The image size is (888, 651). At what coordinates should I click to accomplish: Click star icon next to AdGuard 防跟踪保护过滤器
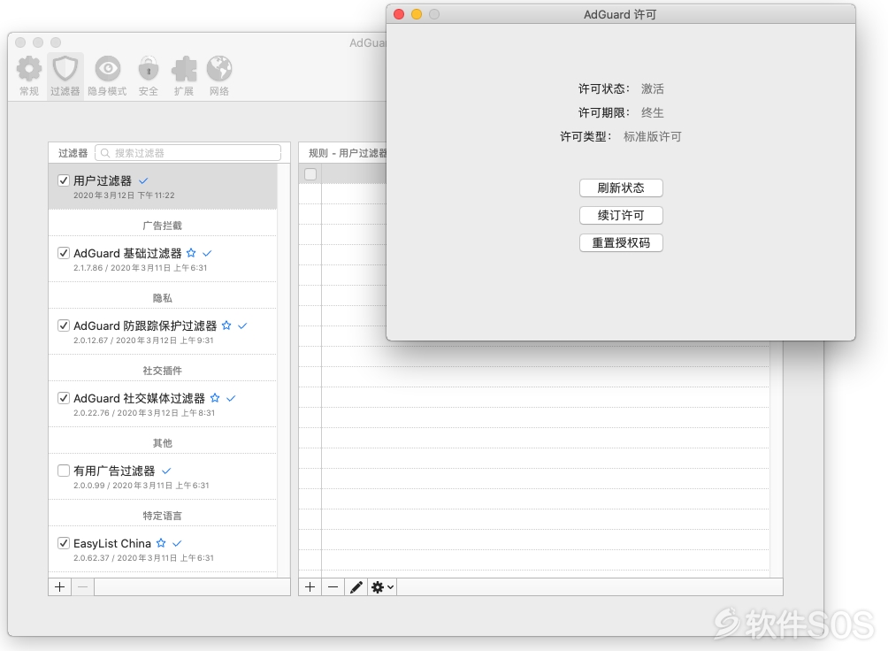click(x=226, y=325)
